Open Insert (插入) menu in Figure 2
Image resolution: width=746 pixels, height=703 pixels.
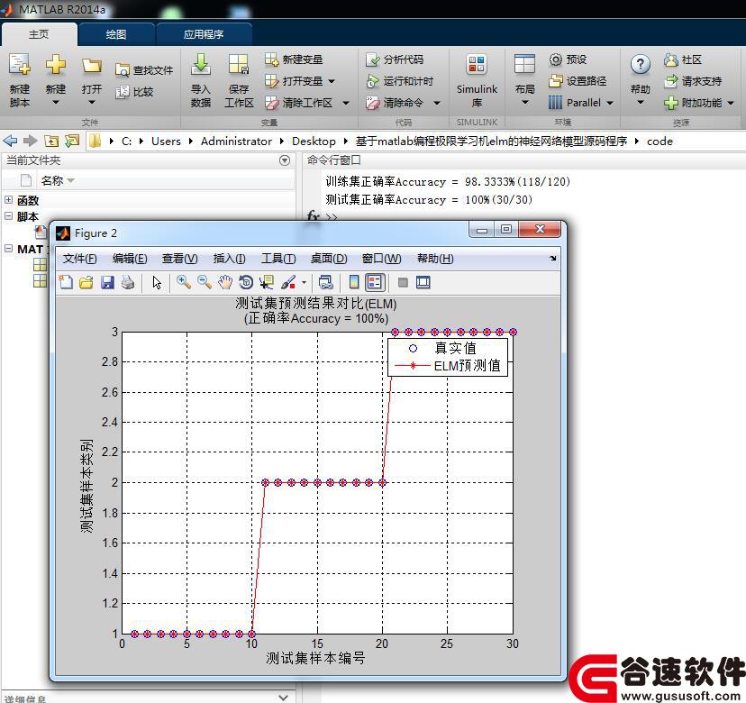tap(230, 259)
